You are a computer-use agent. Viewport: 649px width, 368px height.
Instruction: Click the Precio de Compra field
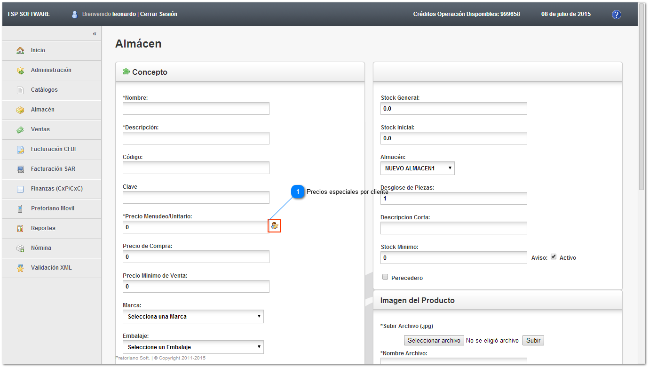(196, 257)
